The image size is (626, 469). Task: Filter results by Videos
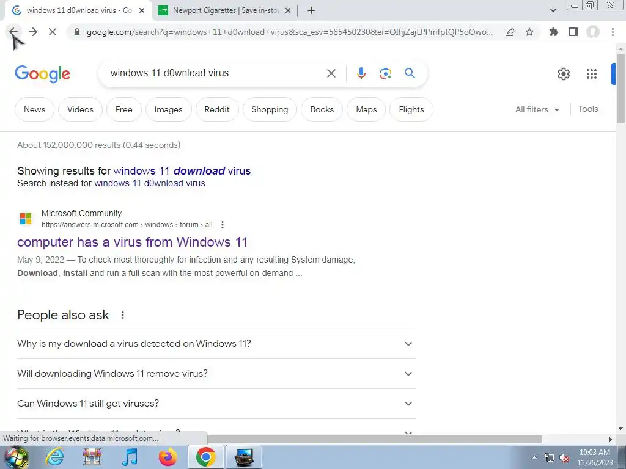pos(80,109)
